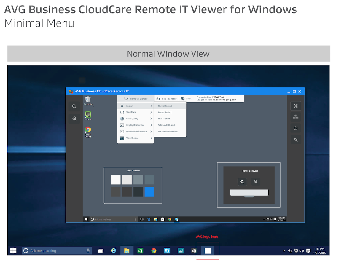Expand the Shutdown submenu arrow
This screenshot has width=338, height=265.
(151, 112)
